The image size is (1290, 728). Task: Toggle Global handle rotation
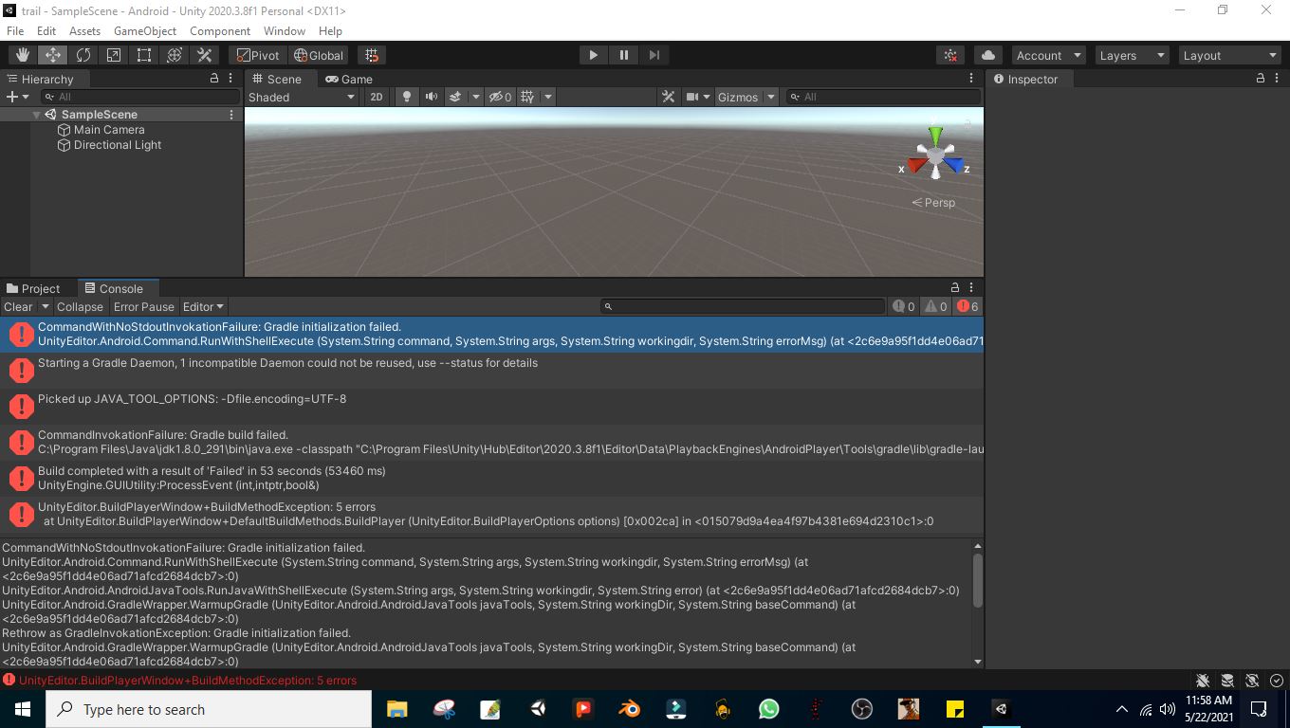click(319, 55)
